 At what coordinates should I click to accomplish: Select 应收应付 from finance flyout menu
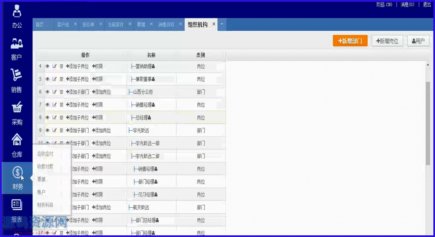pyautogui.click(x=45, y=154)
